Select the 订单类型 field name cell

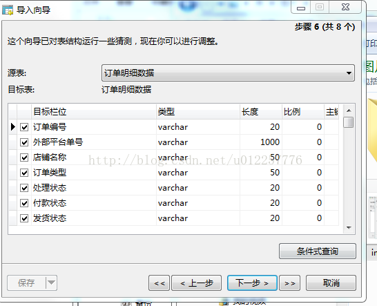(x=94, y=173)
